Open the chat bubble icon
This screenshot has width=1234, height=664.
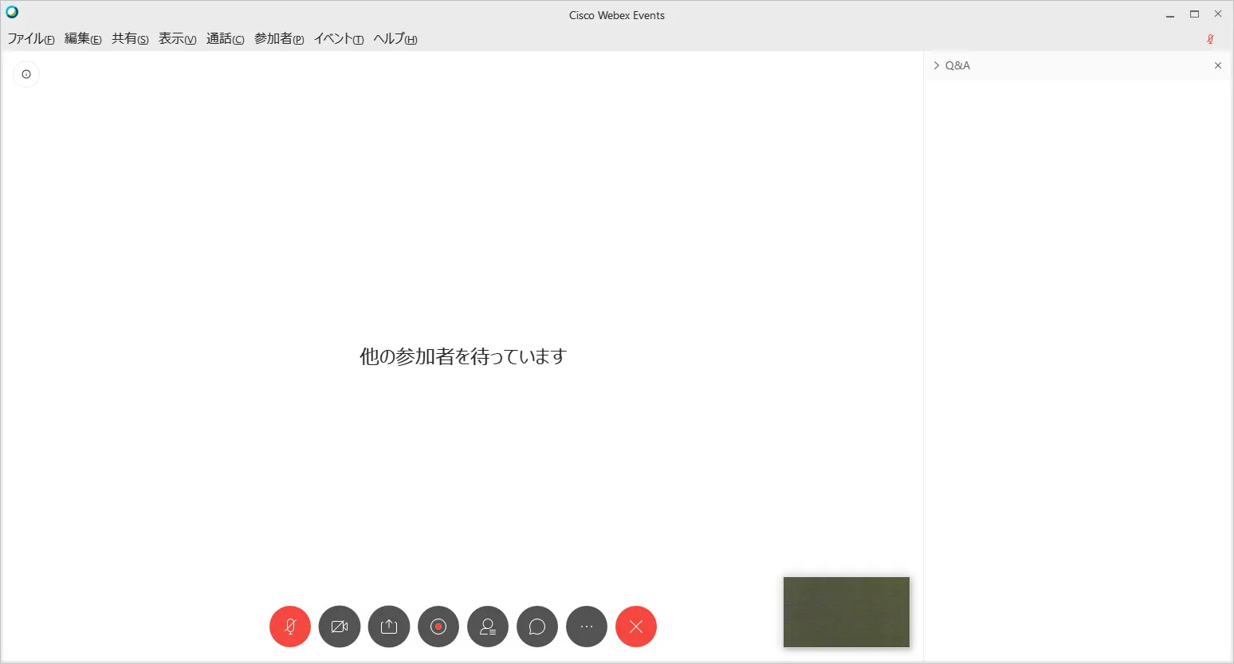click(x=537, y=627)
